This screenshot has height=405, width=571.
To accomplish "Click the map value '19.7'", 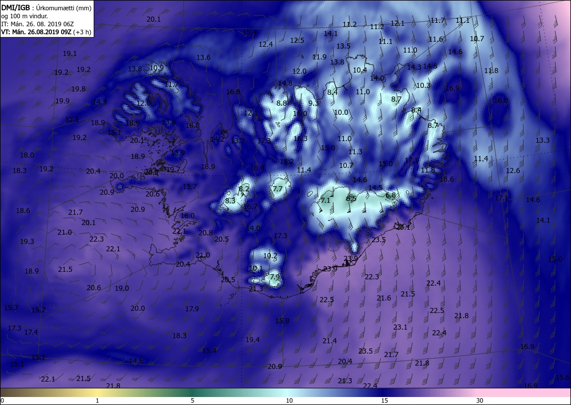I will pos(173,169).
